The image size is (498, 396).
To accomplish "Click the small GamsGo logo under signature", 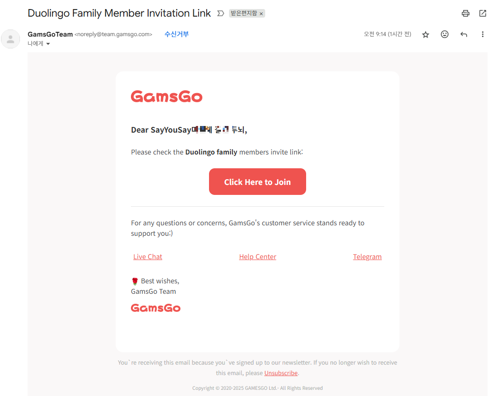I will 156,308.
